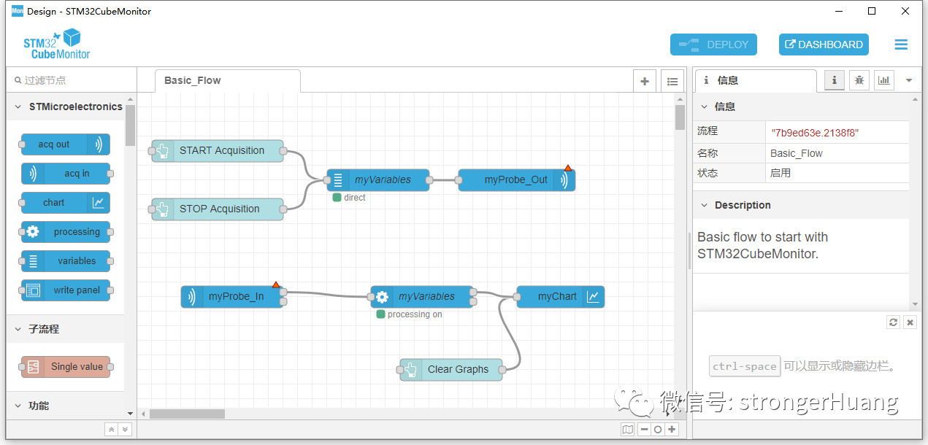Toggle the navigator map view

tap(628, 430)
